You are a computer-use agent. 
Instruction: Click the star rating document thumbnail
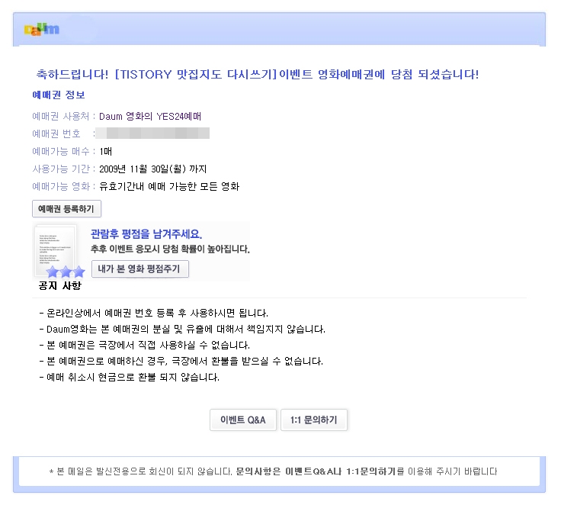59,252
